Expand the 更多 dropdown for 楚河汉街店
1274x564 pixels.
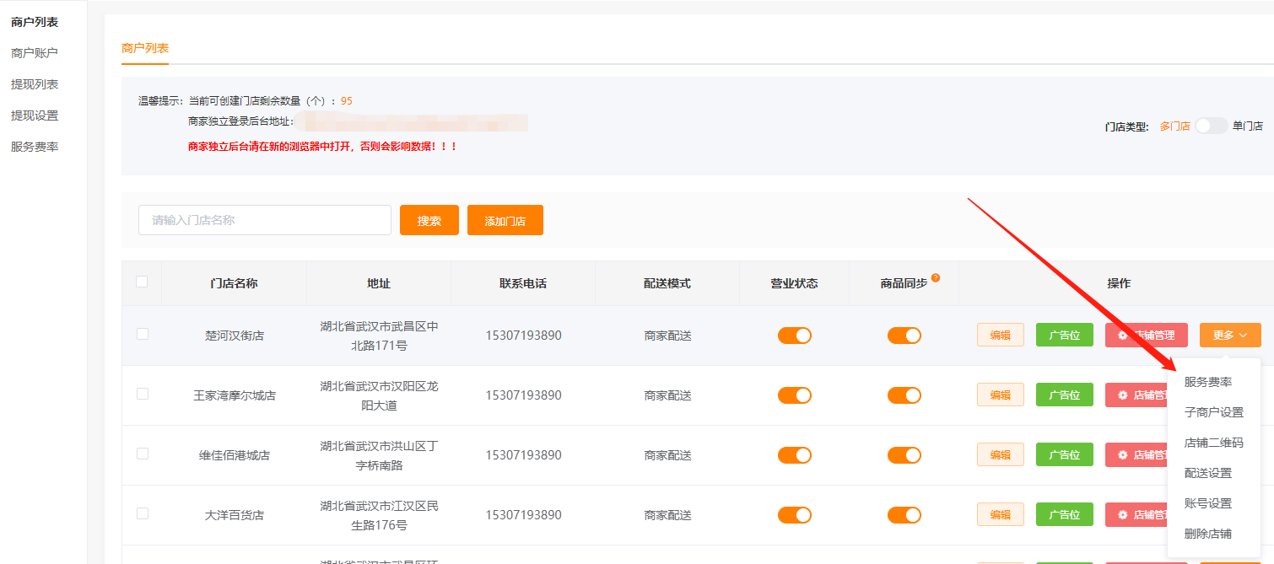click(x=1229, y=336)
